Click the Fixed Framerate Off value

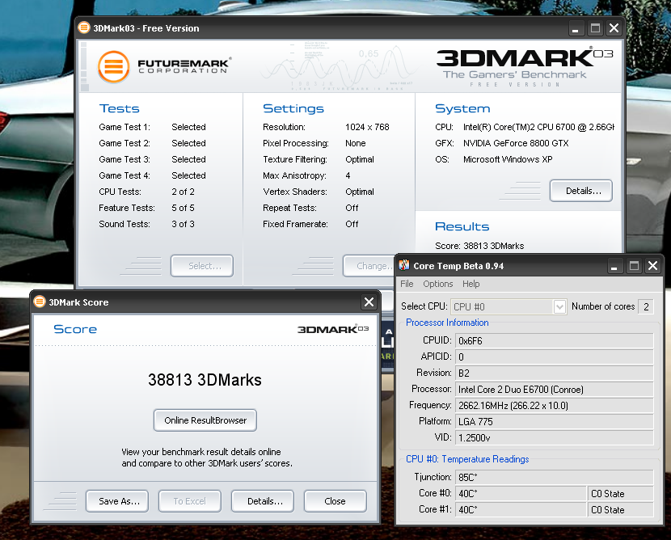click(352, 224)
